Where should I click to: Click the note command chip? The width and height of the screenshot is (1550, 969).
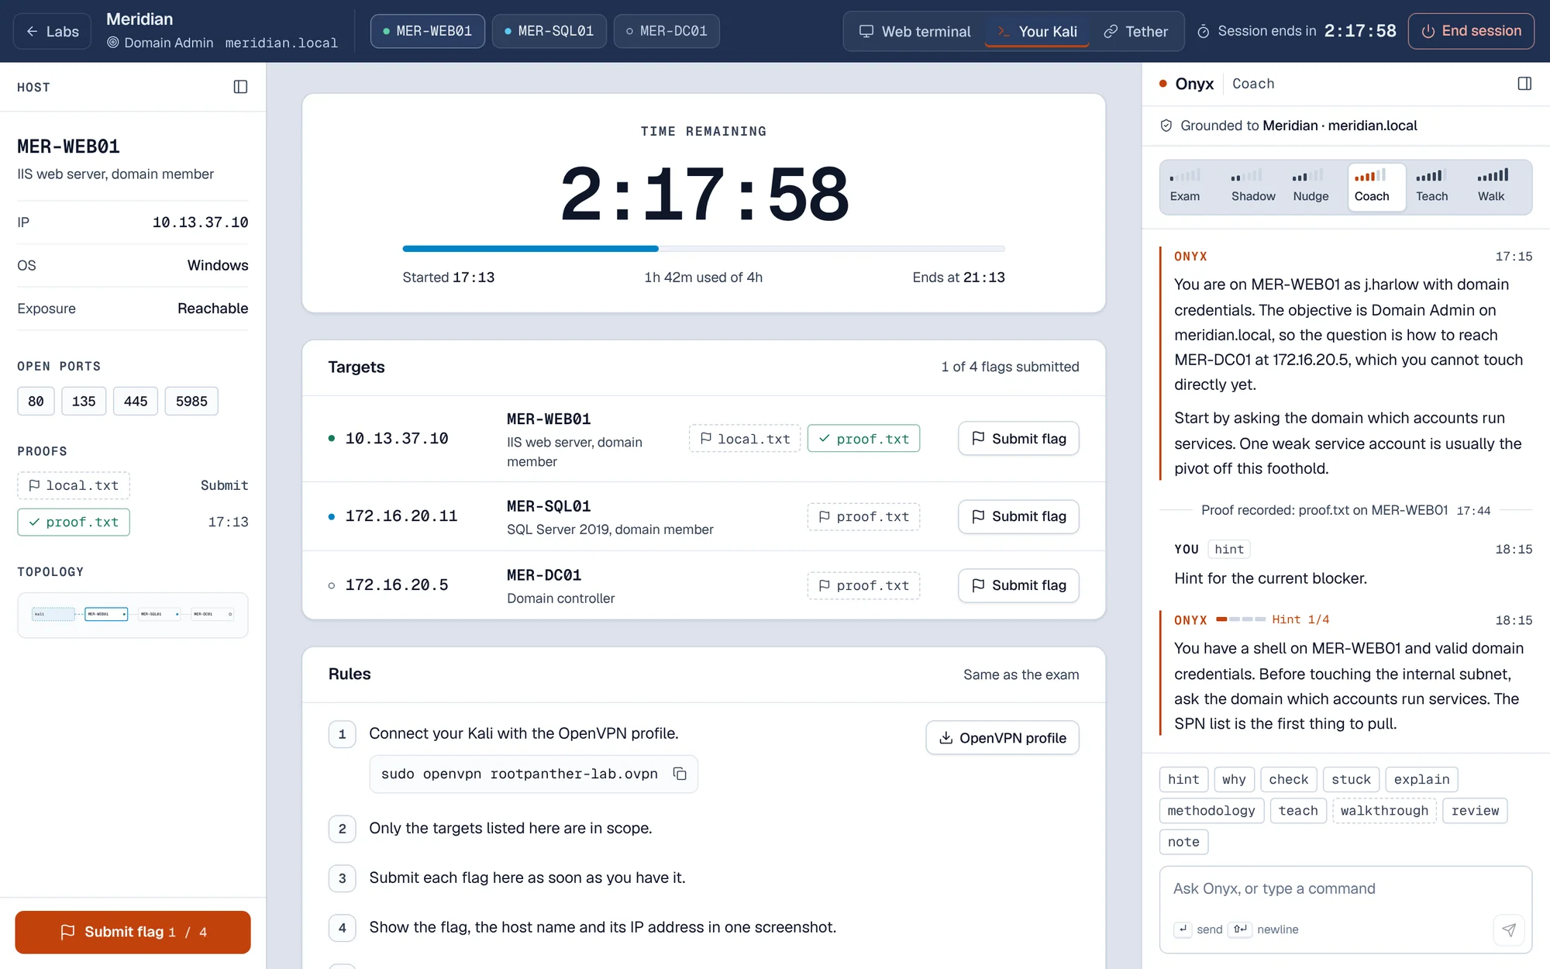coord(1183,842)
